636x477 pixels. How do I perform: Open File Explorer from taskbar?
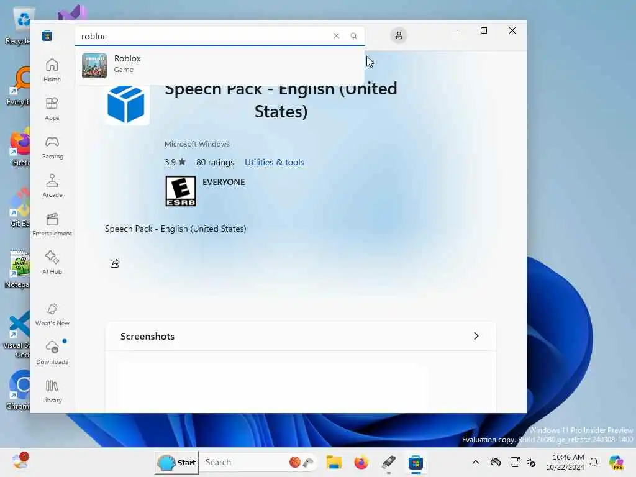tap(334, 462)
